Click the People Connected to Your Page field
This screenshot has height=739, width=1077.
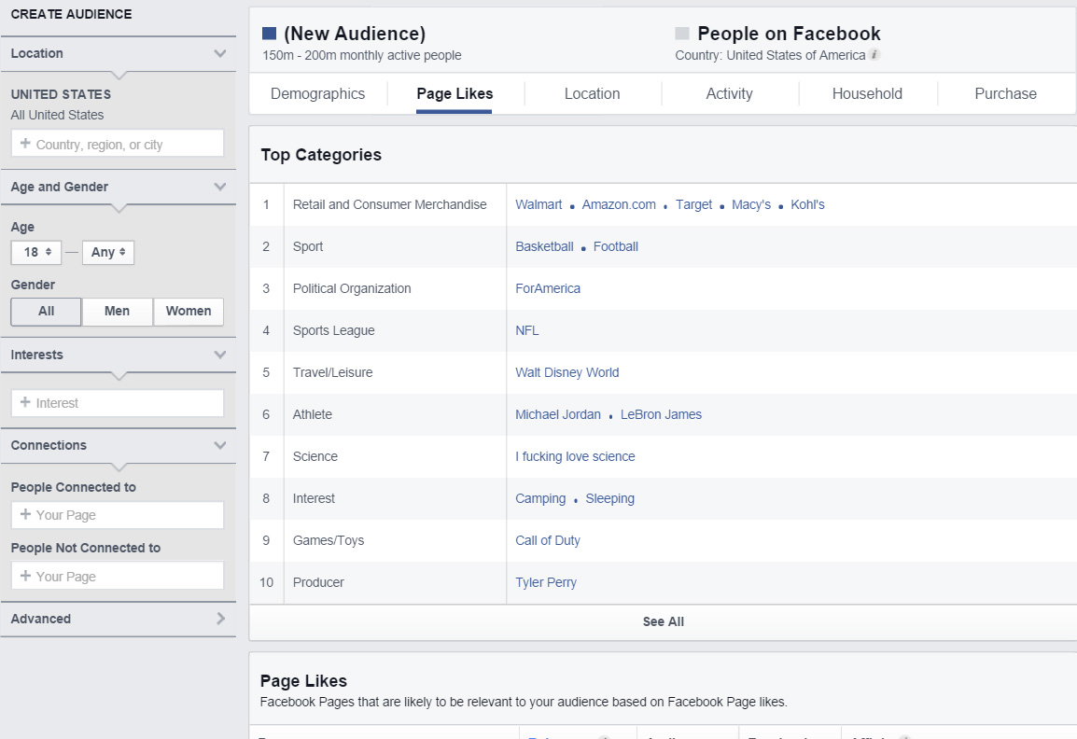[x=118, y=515]
